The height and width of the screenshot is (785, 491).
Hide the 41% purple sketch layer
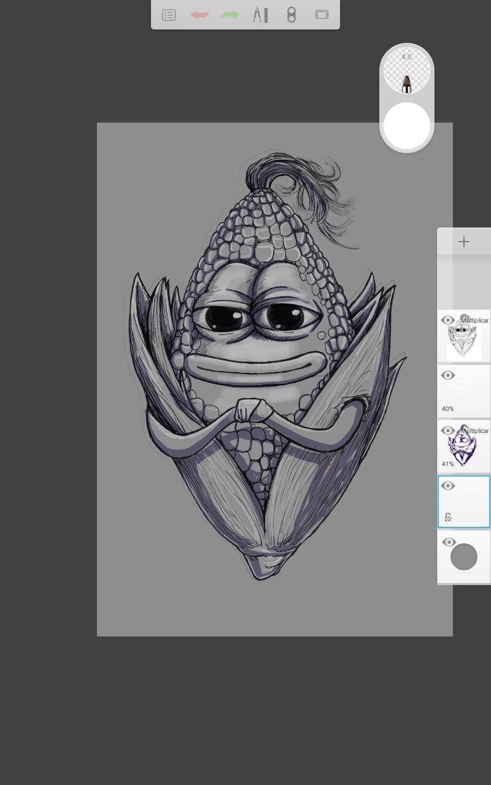pyautogui.click(x=448, y=431)
